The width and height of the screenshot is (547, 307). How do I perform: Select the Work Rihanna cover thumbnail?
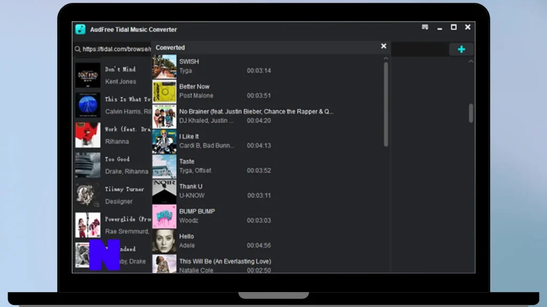click(88, 135)
